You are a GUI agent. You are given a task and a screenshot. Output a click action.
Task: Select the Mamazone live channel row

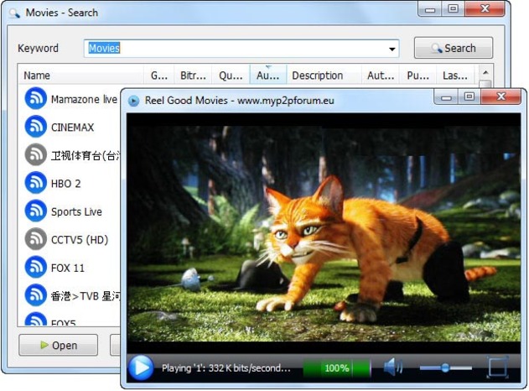tap(70, 99)
